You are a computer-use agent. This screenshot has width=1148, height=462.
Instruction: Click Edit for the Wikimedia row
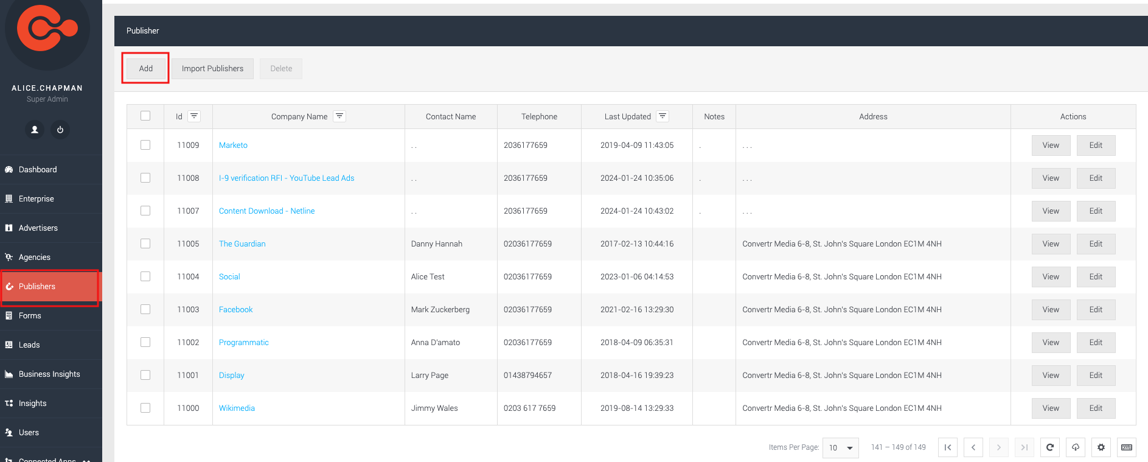point(1096,408)
